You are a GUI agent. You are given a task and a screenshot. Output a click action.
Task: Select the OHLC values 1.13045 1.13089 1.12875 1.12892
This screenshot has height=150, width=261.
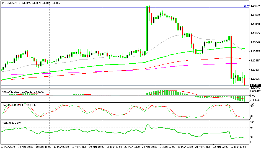coord(41,3)
